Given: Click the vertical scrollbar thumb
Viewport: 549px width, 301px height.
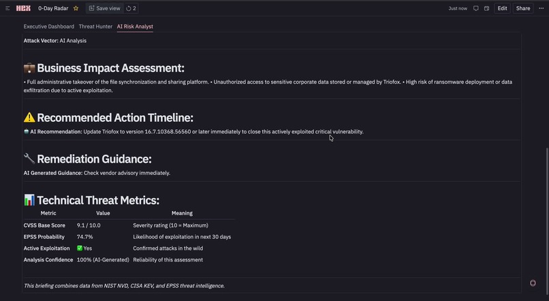Looking at the screenshot, I should click(x=547, y=223).
